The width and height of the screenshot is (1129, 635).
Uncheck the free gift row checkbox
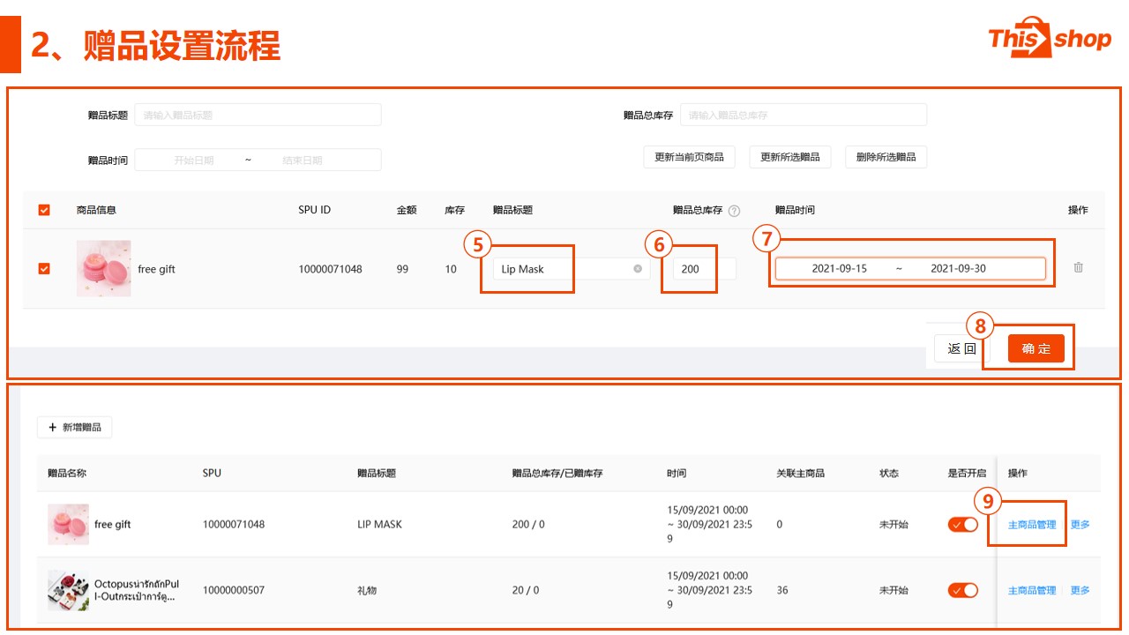pyautogui.click(x=44, y=269)
